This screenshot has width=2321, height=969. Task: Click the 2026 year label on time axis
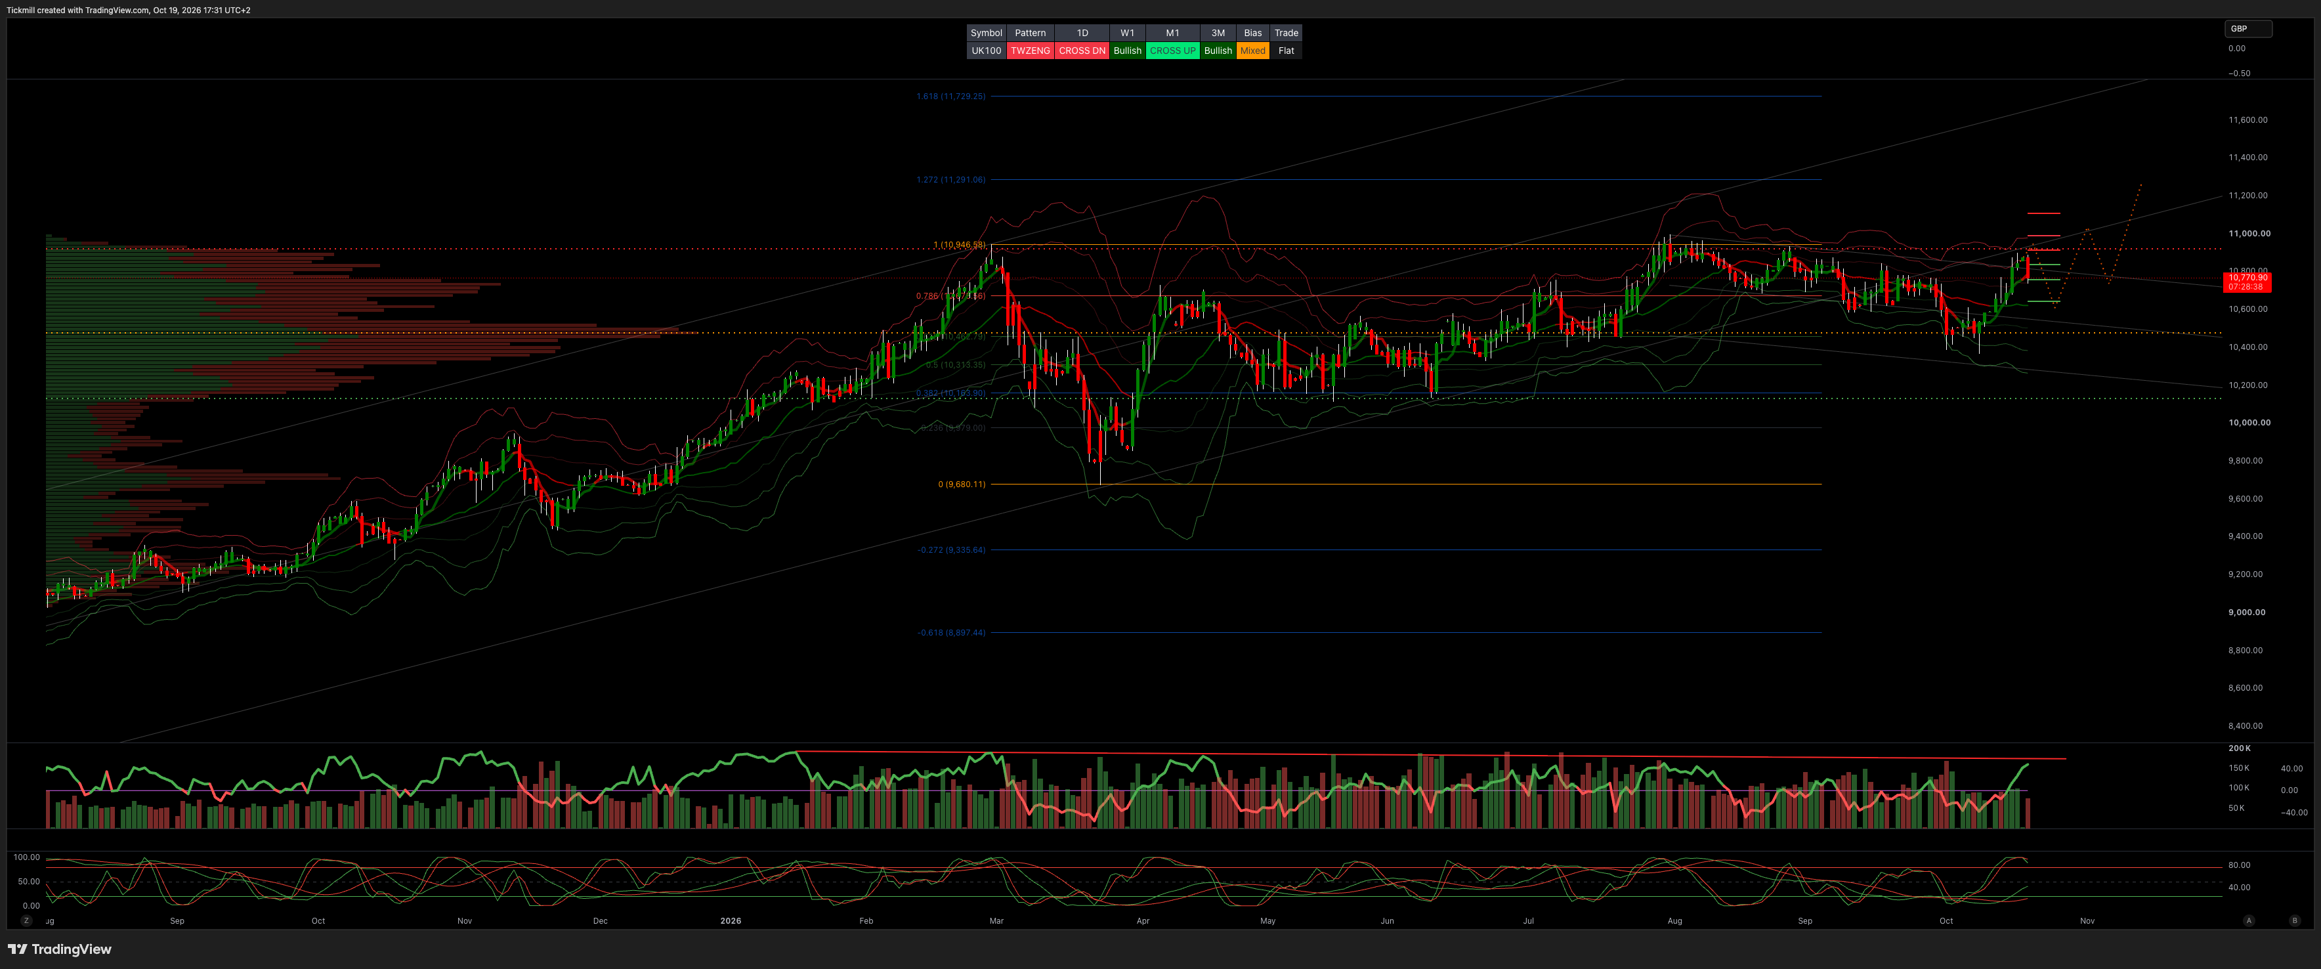731,920
